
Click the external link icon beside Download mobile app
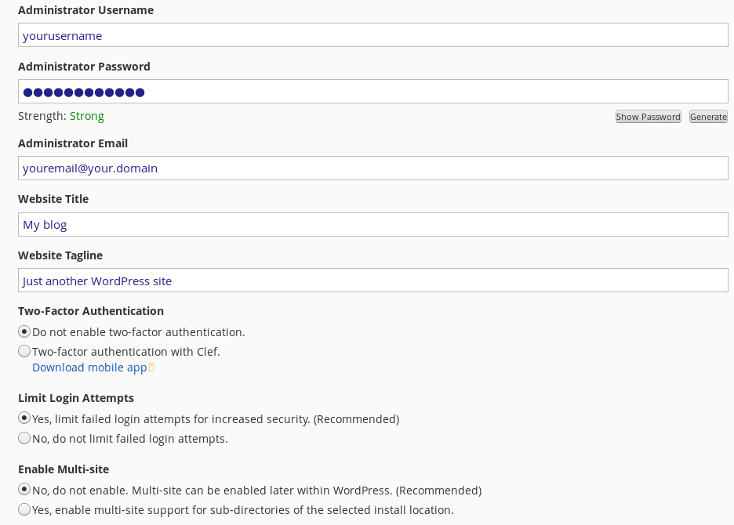(151, 367)
